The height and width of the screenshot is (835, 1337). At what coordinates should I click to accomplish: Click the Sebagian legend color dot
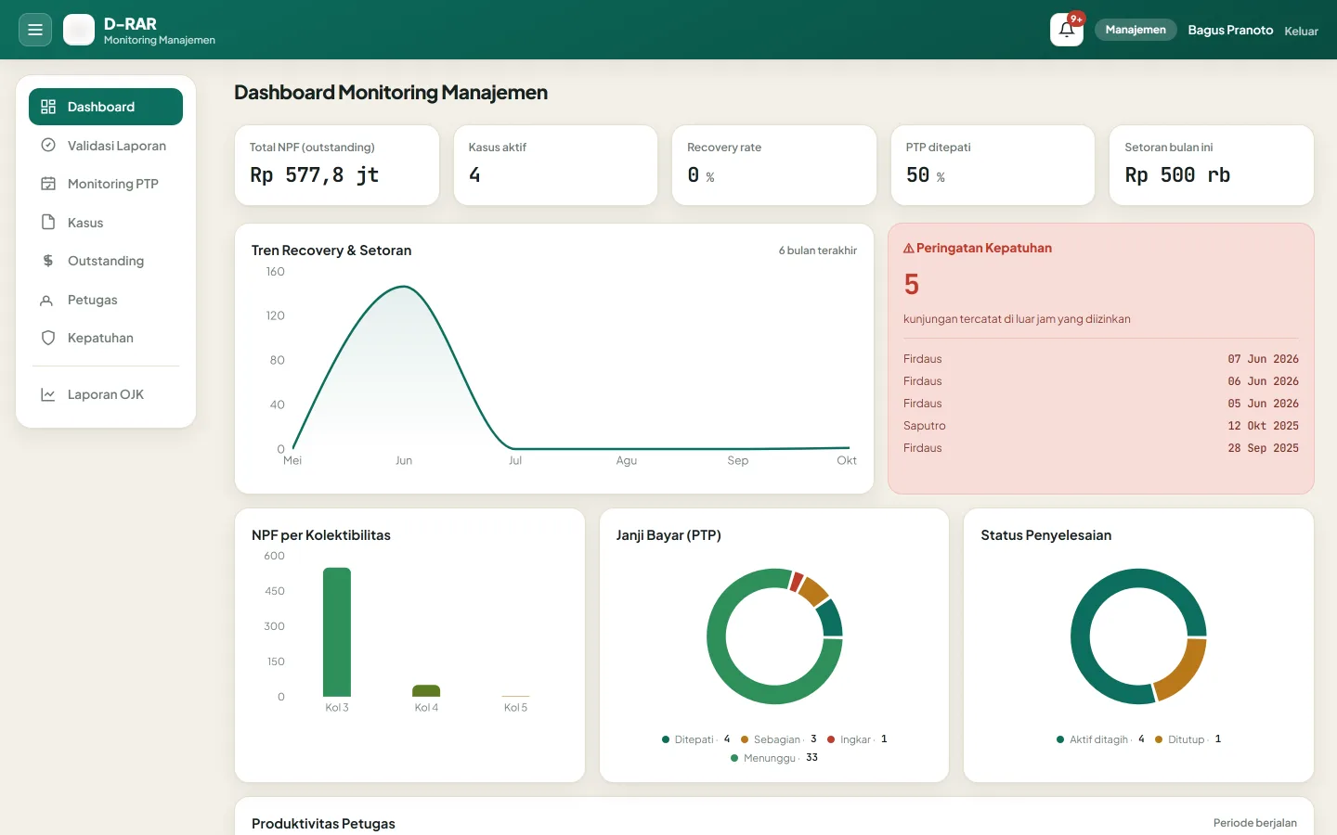pyautogui.click(x=745, y=739)
